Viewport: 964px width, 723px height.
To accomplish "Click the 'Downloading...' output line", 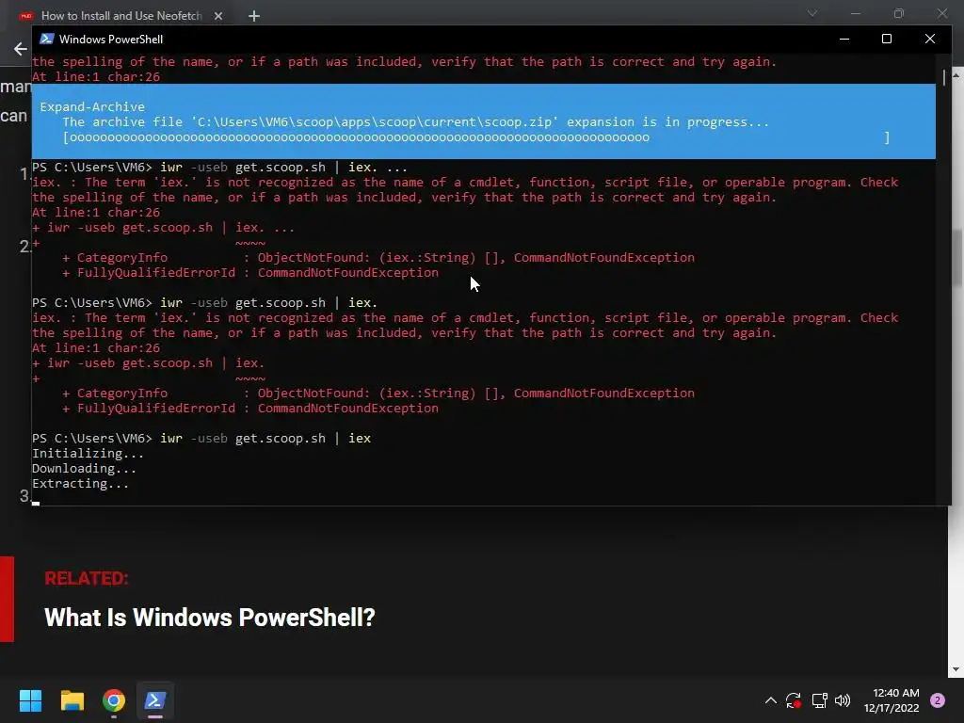I will 84,469.
